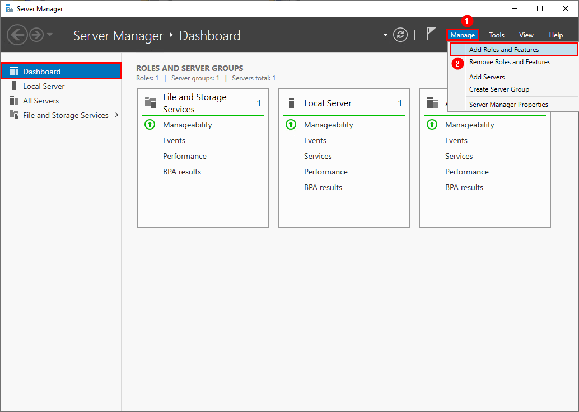Open BPA results in File and Storage tile
This screenshot has width=579, height=412.
181,172
